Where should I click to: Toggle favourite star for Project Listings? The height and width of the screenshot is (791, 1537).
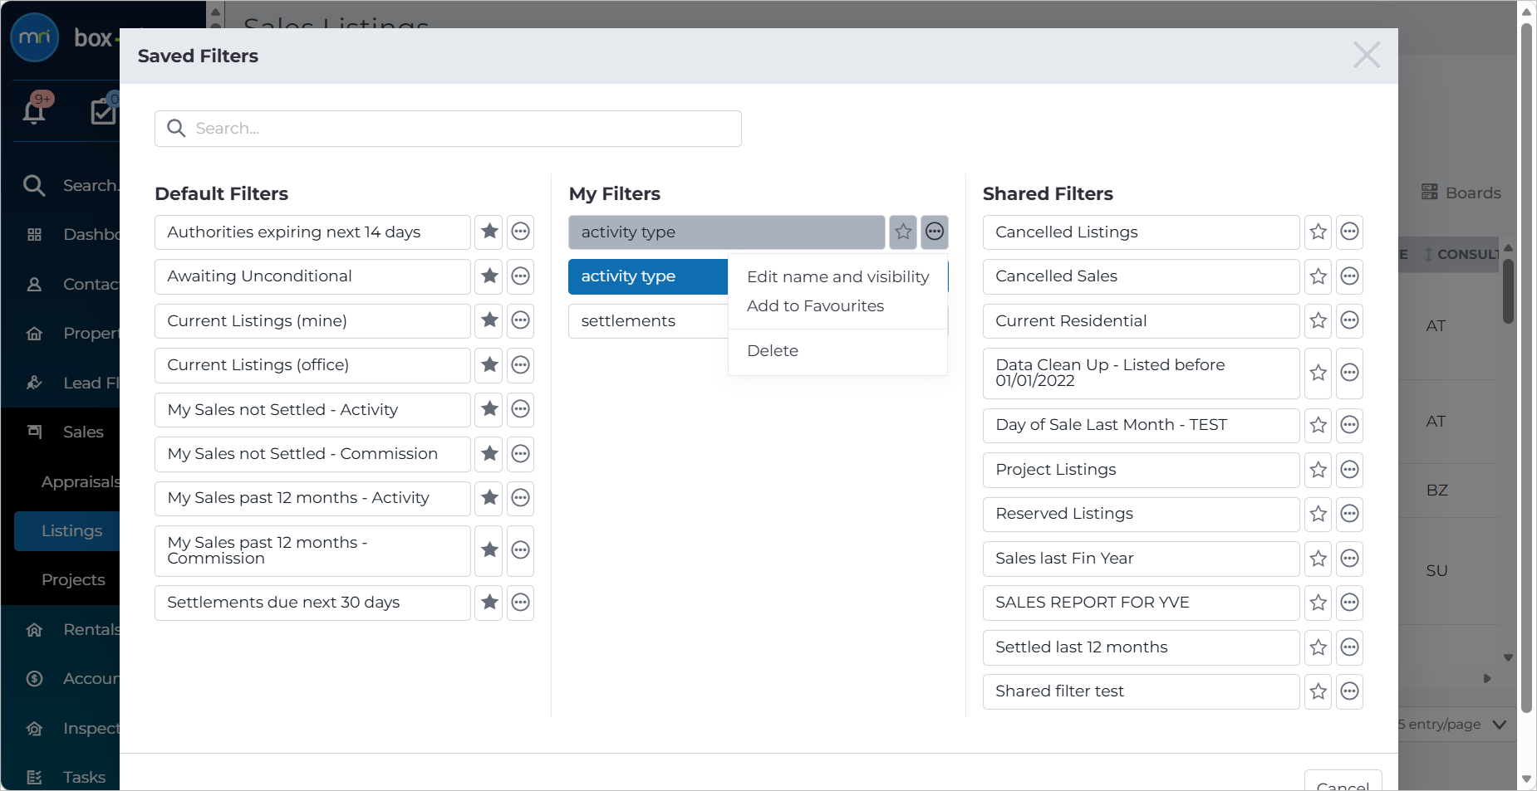pyautogui.click(x=1318, y=470)
